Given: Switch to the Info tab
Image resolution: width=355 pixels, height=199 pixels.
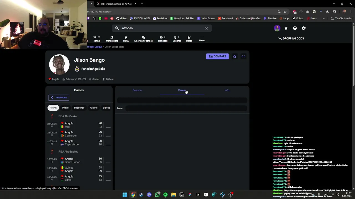Looking at the screenshot, I should (x=227, y=90).
